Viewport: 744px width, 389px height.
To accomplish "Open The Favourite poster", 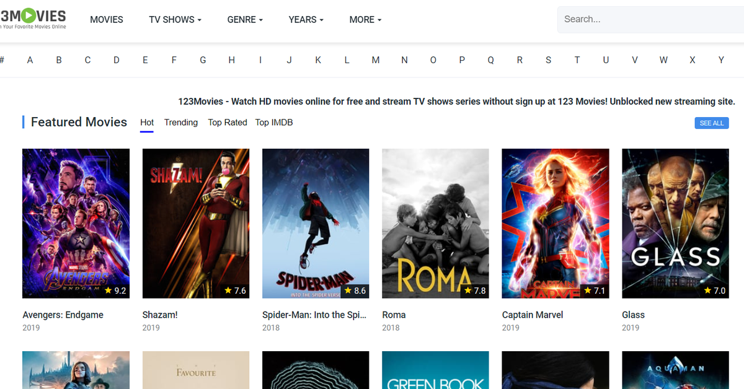I will (196, 370).
